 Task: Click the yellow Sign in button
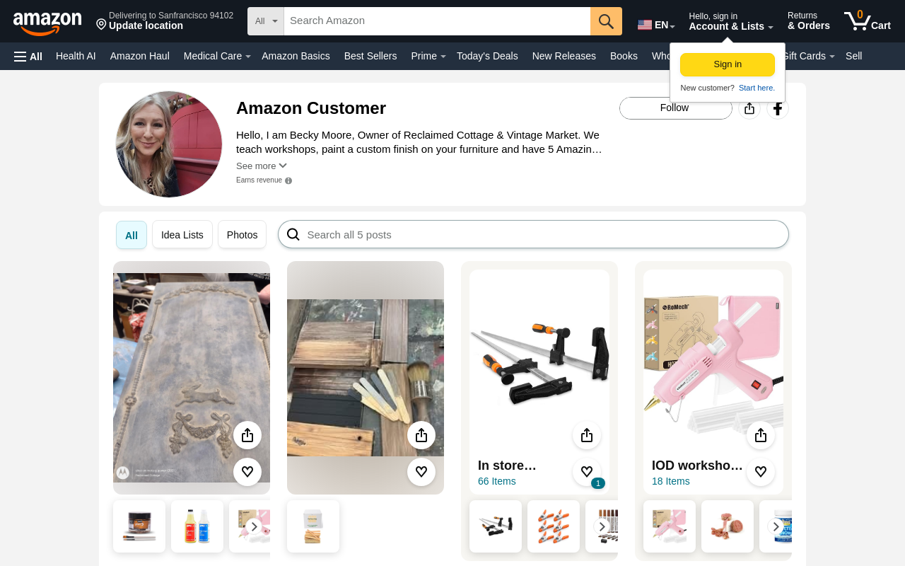click(728, 64)
